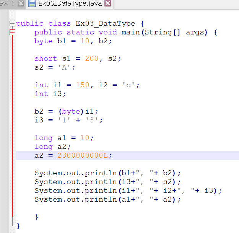
Task: Click the number 150 on the int line
Action: (x=83, y=85)
